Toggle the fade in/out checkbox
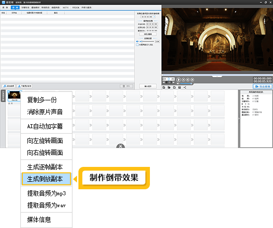This screenshot has width=273, height=228. coord(137,45)
